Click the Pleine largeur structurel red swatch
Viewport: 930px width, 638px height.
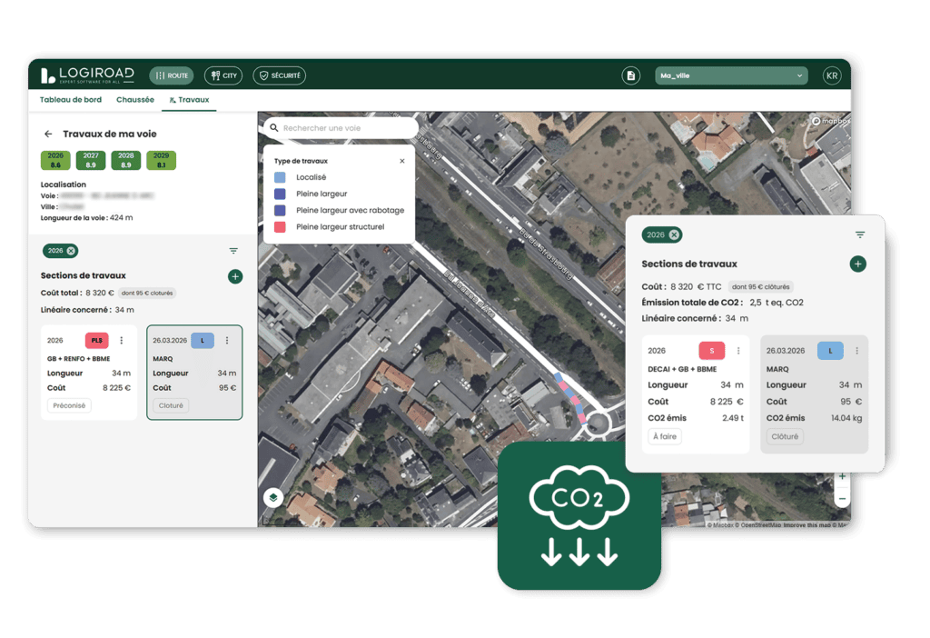point(280,227)
